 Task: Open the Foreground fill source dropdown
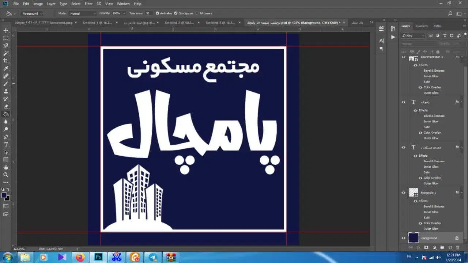tap(32, 14)
